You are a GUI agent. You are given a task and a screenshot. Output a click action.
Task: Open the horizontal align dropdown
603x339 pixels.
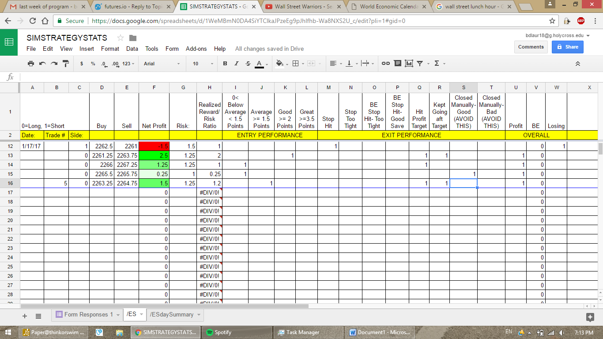click(336, 64)
